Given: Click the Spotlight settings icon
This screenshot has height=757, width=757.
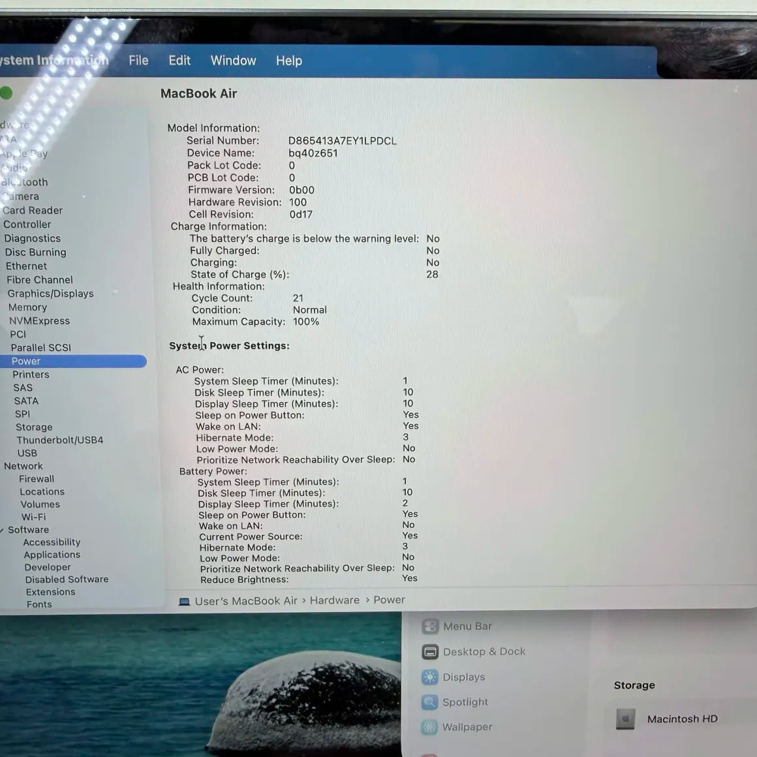Looking at the screenshot, I should click(429, 702).
